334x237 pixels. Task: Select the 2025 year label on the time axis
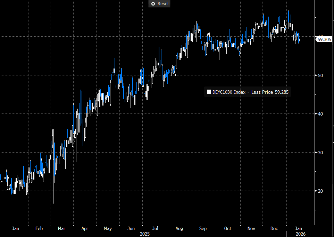tap(144, 234)
